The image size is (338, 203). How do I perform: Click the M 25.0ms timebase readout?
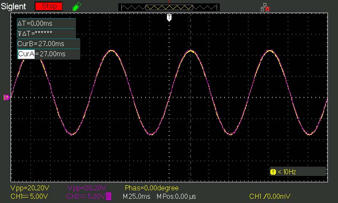point(136,197)
